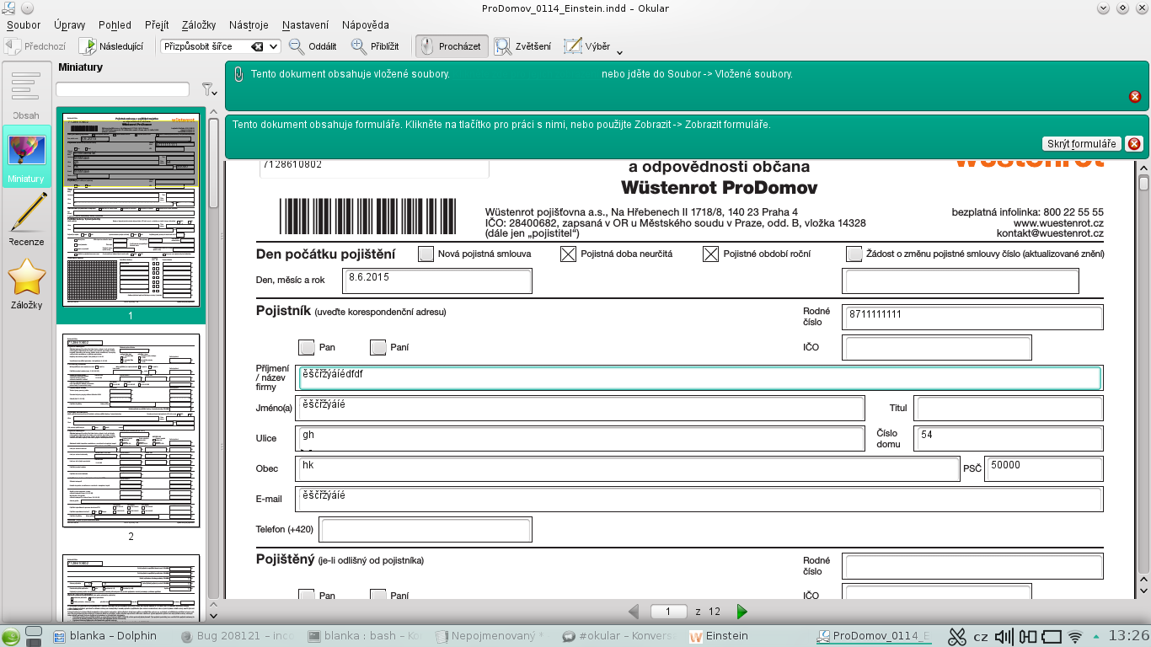Select page 2 thumbnail in Miniatury
The width and height of the screenshot is (1151, 647).
tap(131, 430)
